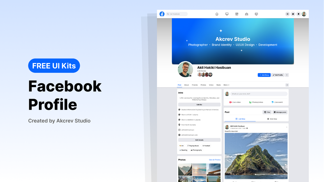Click the Live video camera icon
The height and width of the screenshot is (182, 324).
tap(231, 102)
